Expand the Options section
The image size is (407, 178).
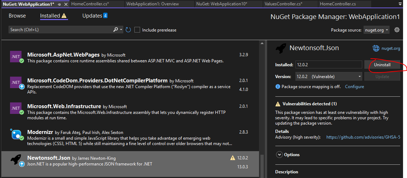click(279, 155)
